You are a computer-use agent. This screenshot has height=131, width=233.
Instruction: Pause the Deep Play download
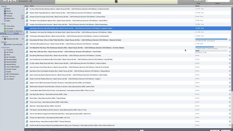point(230,52)
